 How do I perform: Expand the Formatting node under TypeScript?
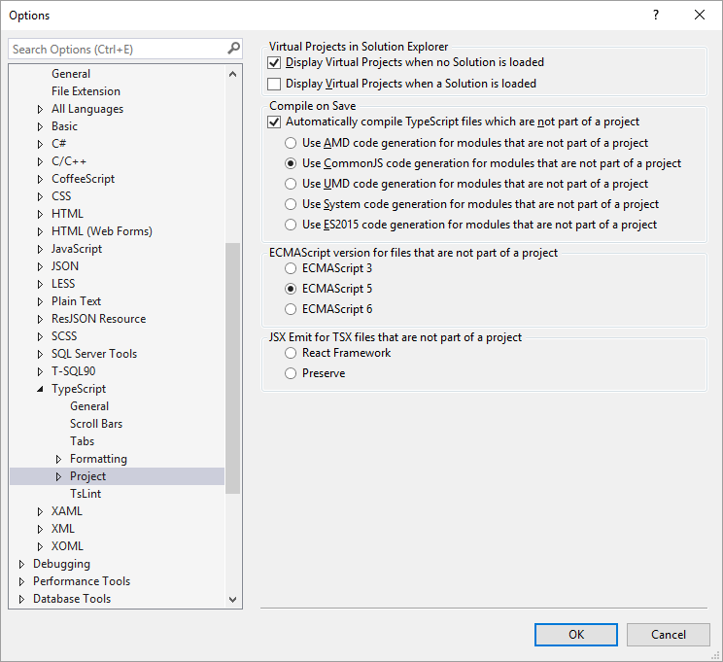pos(58,459)
